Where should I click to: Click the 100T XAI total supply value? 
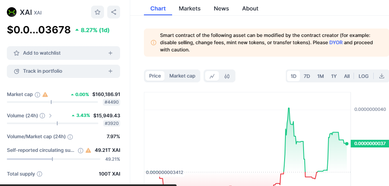point(109,174)
